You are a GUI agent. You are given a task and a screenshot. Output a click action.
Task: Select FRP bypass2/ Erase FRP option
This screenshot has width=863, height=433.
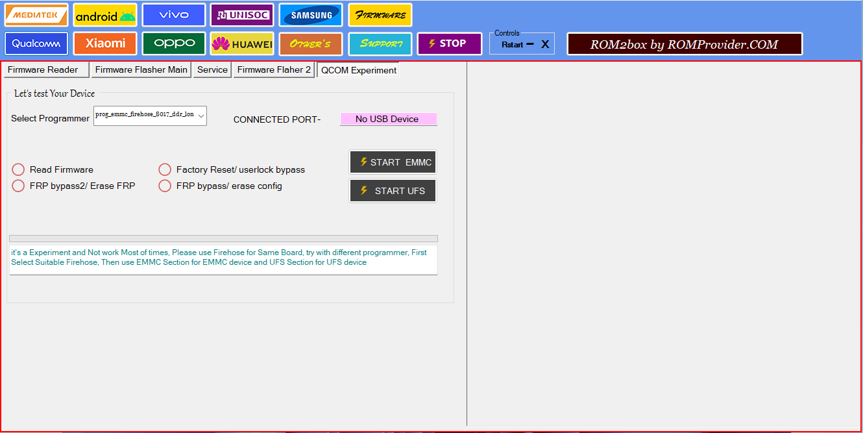tap(18, 186)
